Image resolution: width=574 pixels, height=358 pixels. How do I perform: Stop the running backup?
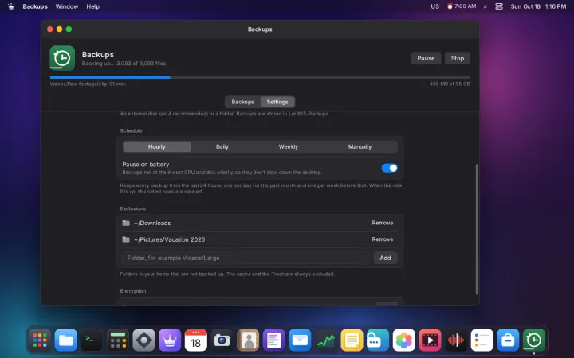[x=458, y=58]
